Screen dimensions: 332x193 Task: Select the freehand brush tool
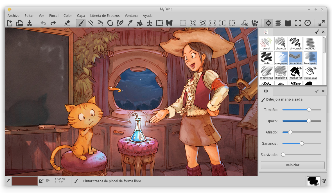tap(81, 23)
